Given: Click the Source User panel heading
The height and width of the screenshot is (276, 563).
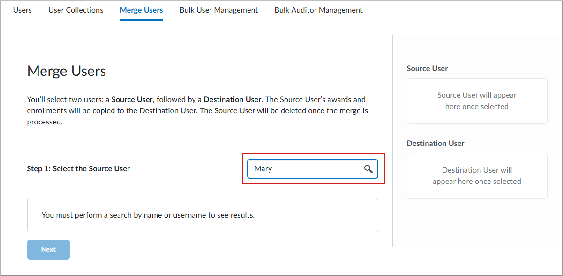Looking at the screenshot, I should click(427, 68).
